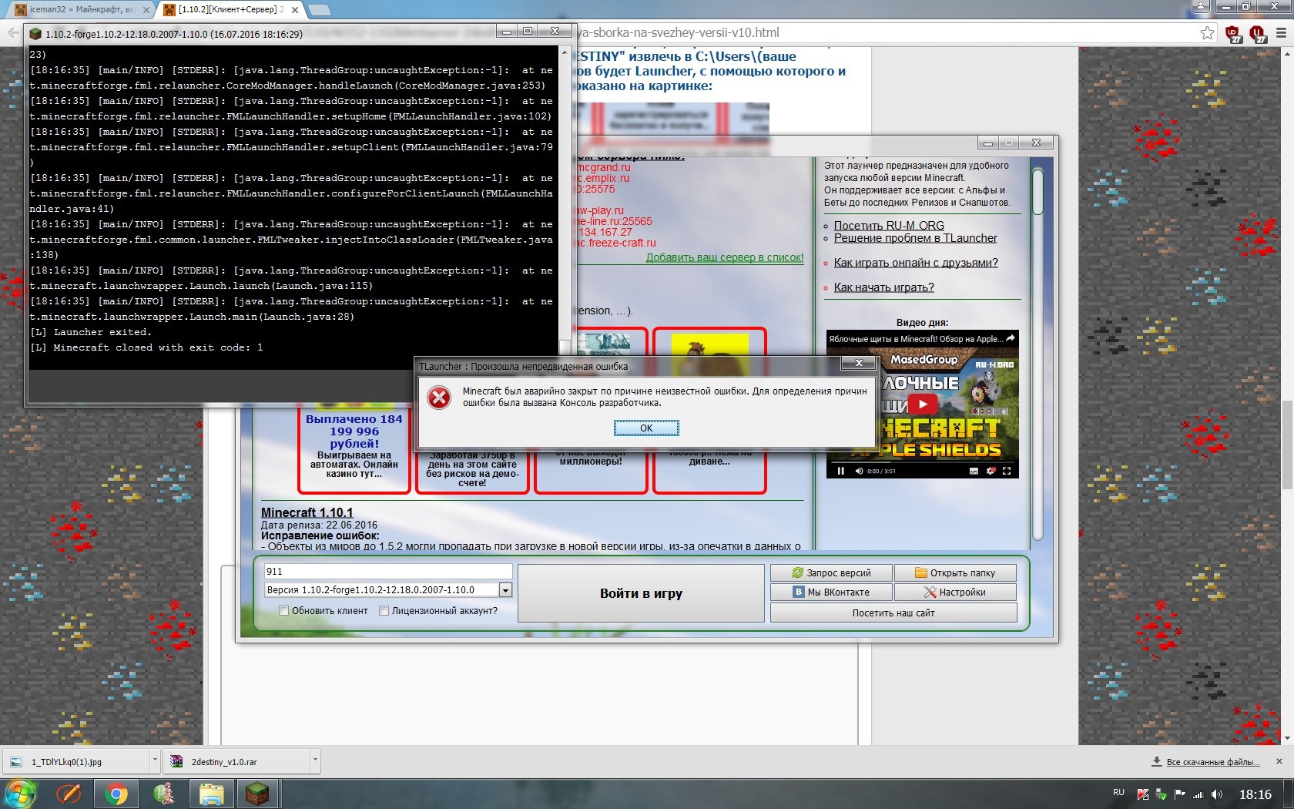Open Как начать играть link

(884, 287)
